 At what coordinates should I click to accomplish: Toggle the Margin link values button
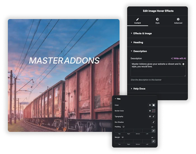point(153,141)
